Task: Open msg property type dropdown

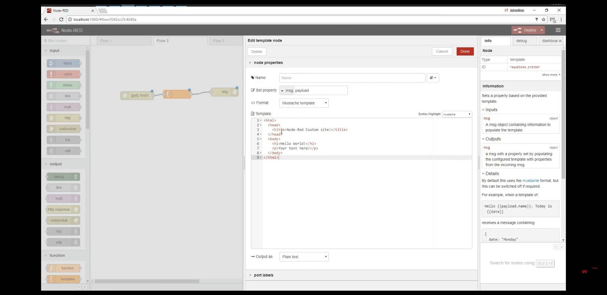Action: (x=287, y=90)
